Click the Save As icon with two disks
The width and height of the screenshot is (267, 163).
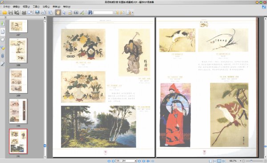point(16,13)
